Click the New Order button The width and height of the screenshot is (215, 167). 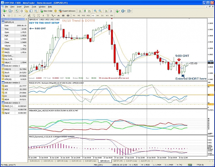pos(46,11)
